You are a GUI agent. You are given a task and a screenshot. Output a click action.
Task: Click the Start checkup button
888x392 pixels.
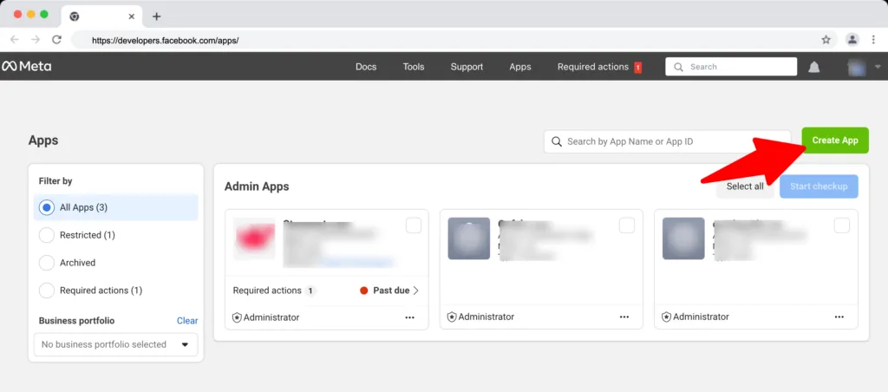pyautogui.click(x=819, y=186)
